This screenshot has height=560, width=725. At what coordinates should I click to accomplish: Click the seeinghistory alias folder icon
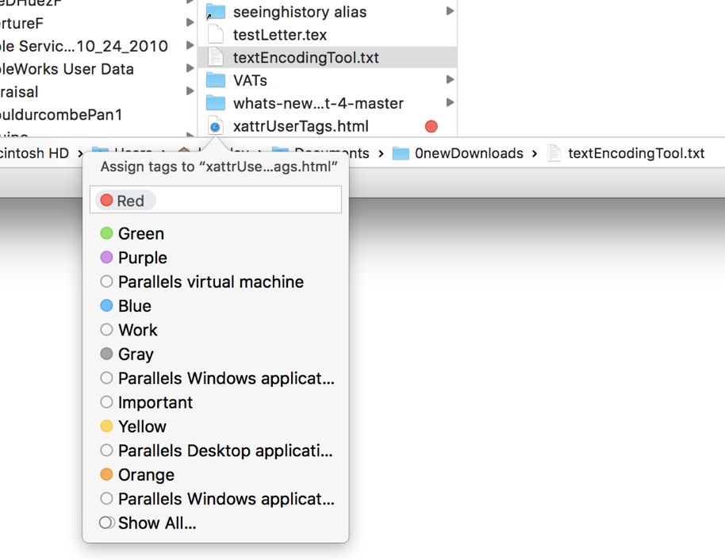point(215,12)
